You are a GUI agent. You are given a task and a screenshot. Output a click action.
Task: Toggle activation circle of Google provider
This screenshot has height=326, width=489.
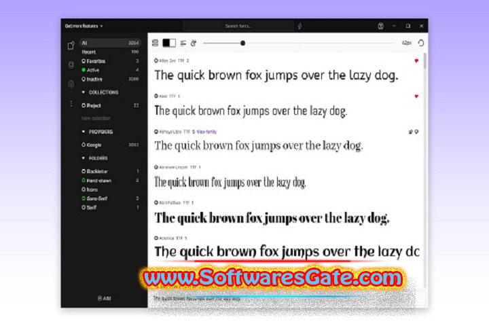pos(84,145)
